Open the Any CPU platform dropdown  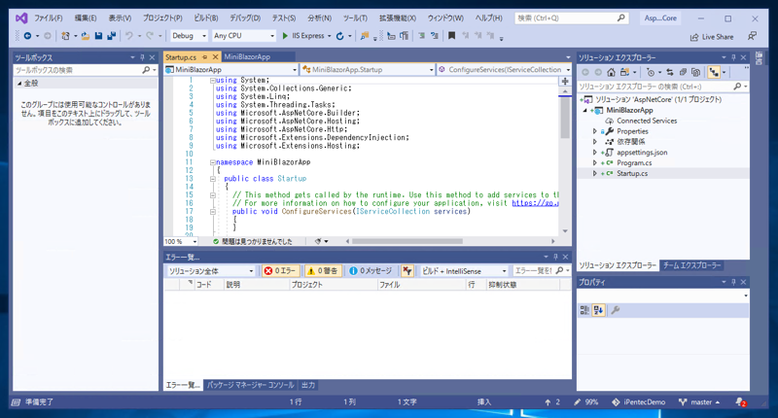point(243,36)
